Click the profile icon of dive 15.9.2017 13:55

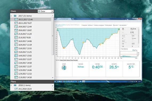(16, 48)
